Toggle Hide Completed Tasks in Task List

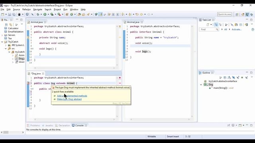click(x=232, y=25)
